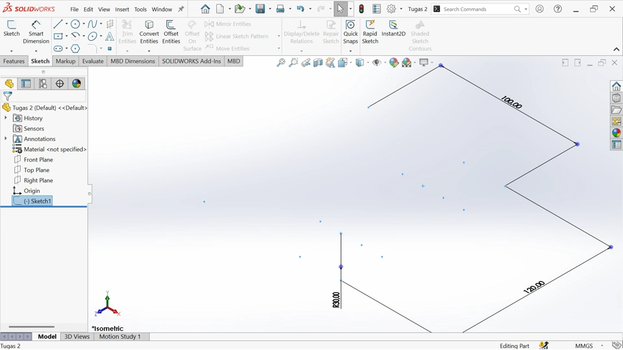Open the Save dropdown arrow
This screenshot has height=350, width=623.
pyautogui.click(x=270, y=8)
